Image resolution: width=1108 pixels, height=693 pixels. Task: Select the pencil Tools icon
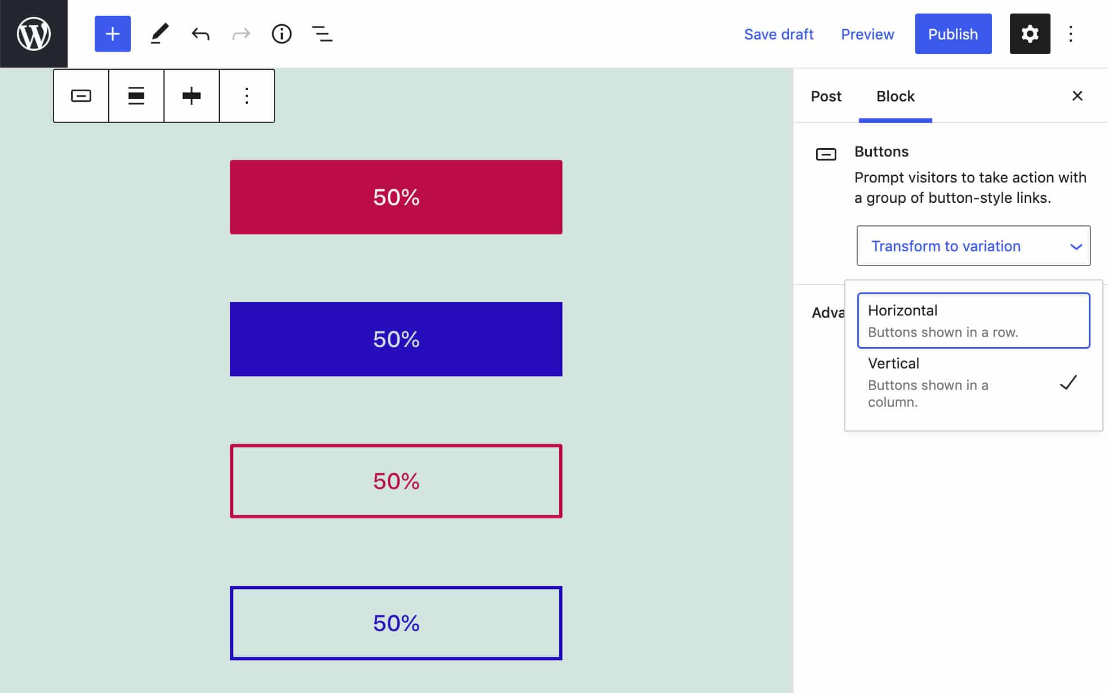pos(159,34)
